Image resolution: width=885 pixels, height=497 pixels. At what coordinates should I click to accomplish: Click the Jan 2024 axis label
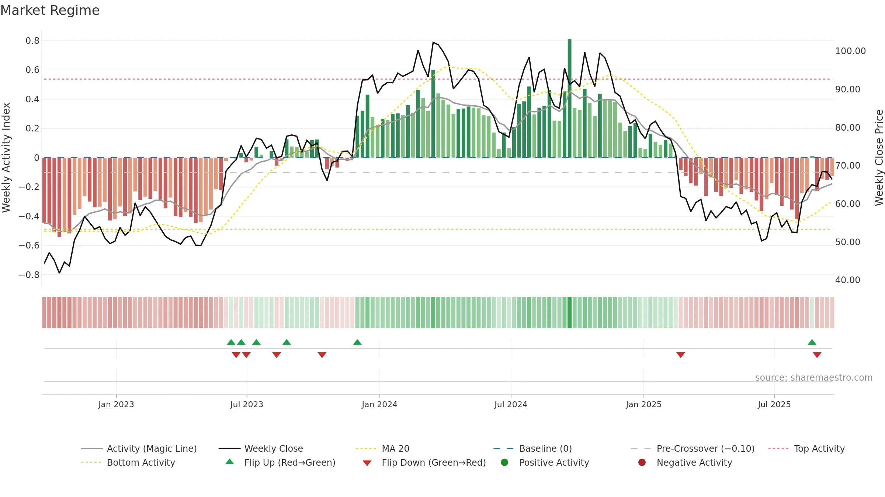(x=379, y=404)
